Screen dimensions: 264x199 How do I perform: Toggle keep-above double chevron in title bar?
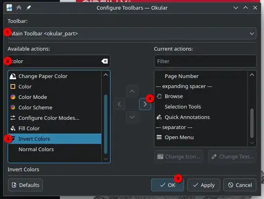(19, 7)
